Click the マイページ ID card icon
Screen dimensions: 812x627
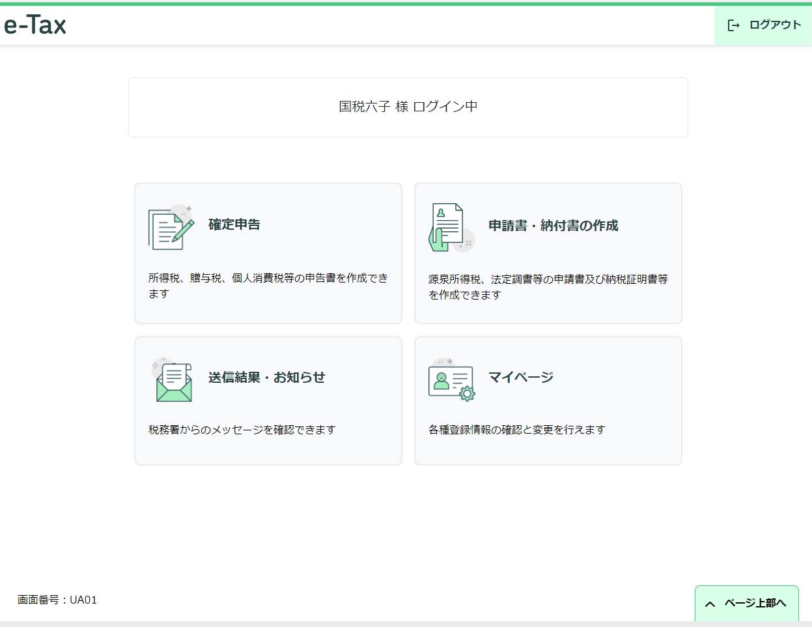[x=451, y=378]
